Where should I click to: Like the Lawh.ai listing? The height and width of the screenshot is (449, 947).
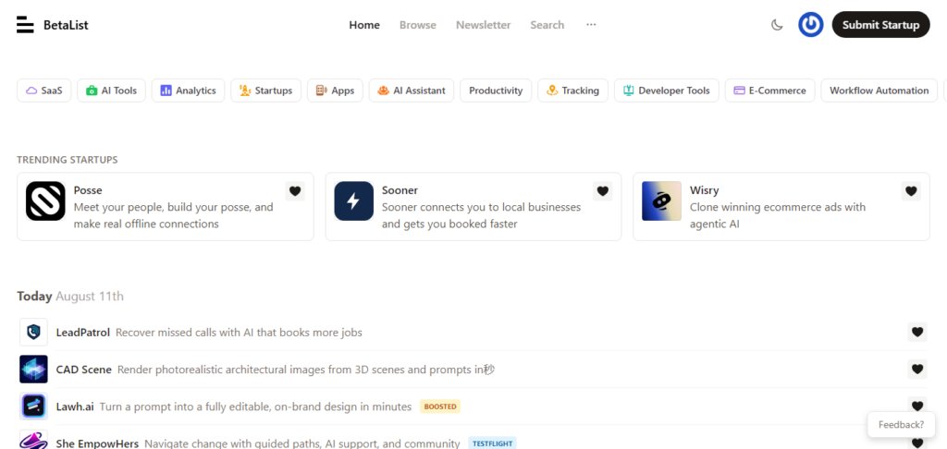point(917,407)
